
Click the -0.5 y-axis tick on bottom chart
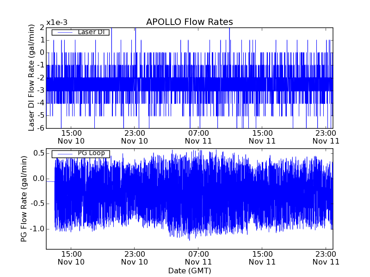(x=37, y=204)
